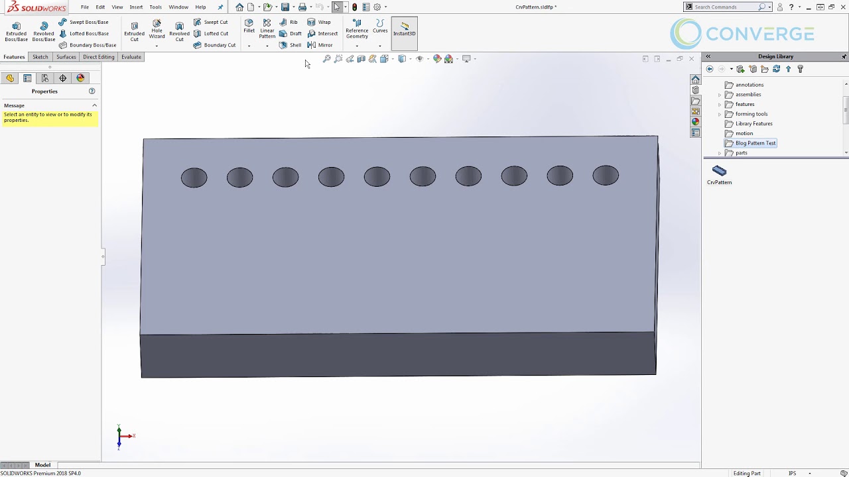849x477 pixels.
Task: Click the CrvPattern library thumbnail
Action: tap(719, 175)
